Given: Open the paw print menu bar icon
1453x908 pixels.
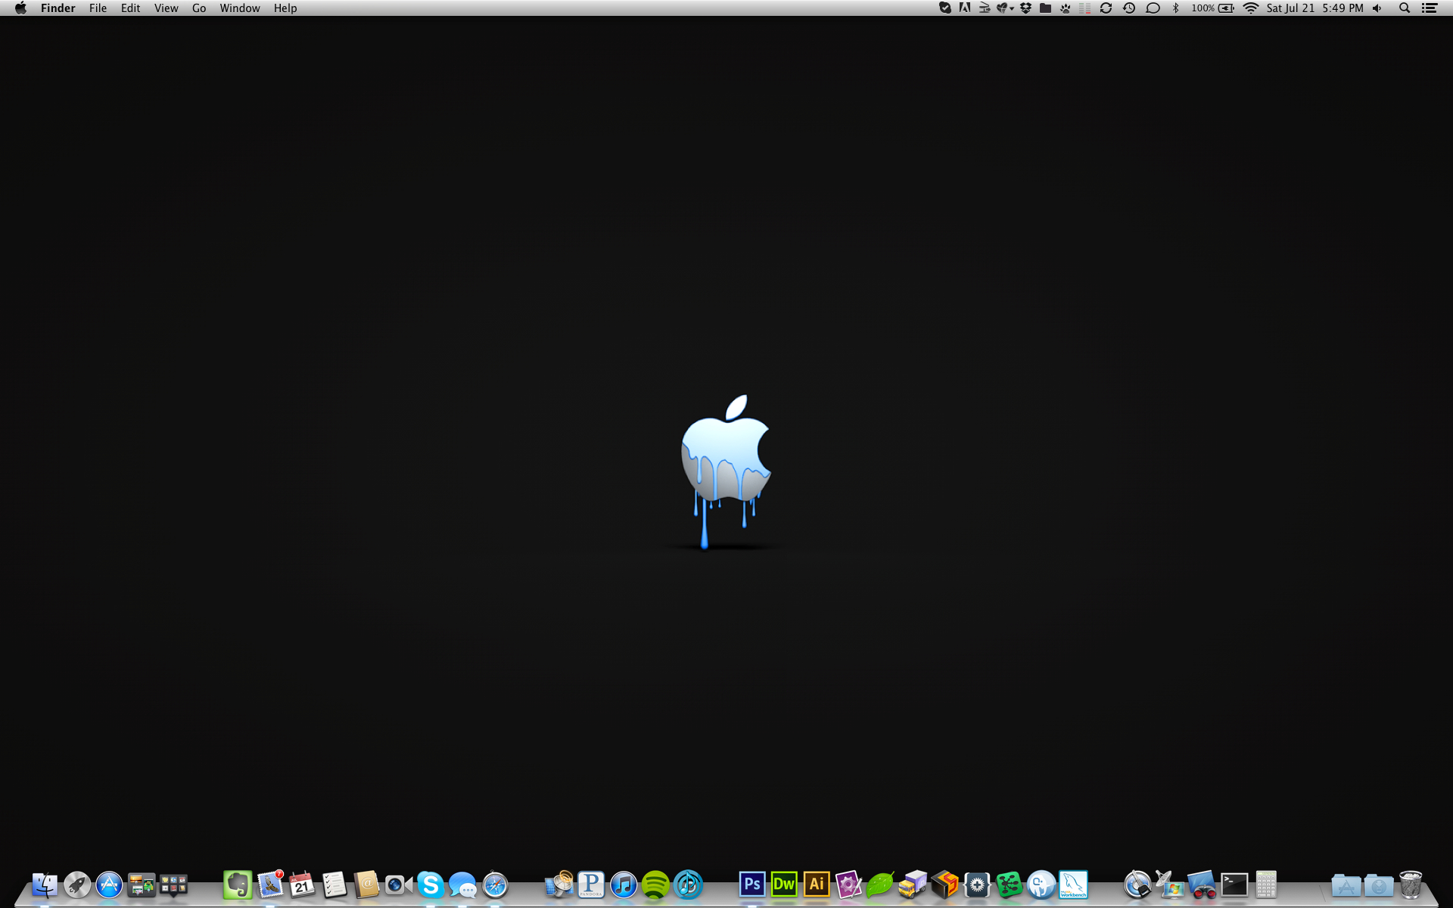Looking at the screenshot, I should pos(1066,8).
